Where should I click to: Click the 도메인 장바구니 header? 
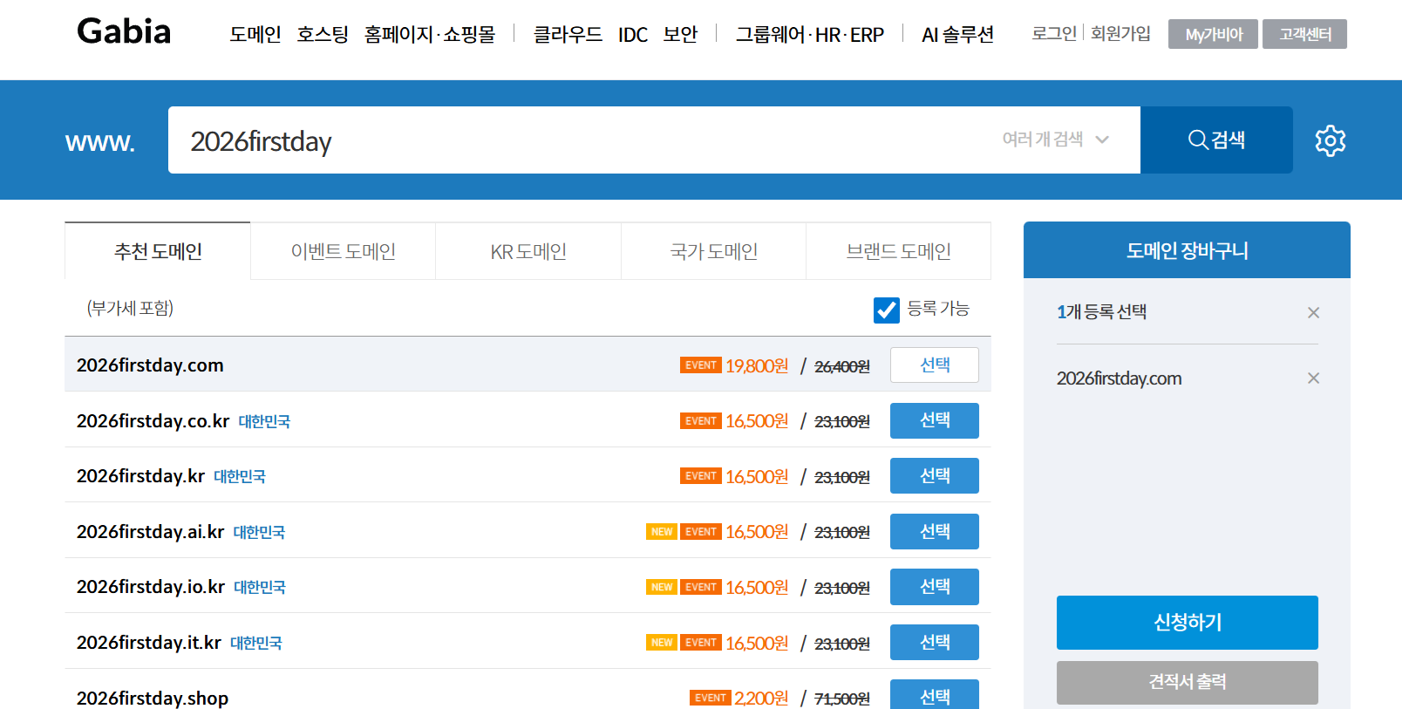(1187, 250)
